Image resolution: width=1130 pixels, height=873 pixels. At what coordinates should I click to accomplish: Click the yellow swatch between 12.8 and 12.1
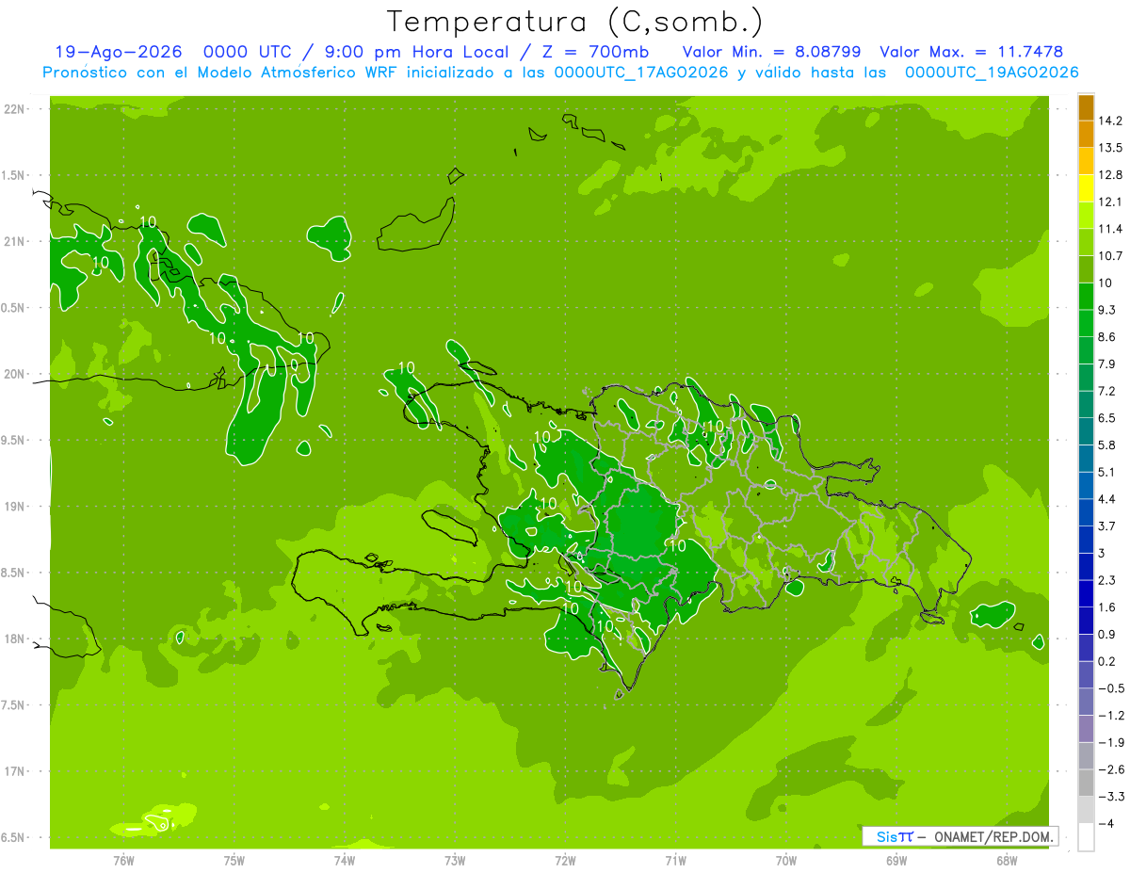[1086, 188]
